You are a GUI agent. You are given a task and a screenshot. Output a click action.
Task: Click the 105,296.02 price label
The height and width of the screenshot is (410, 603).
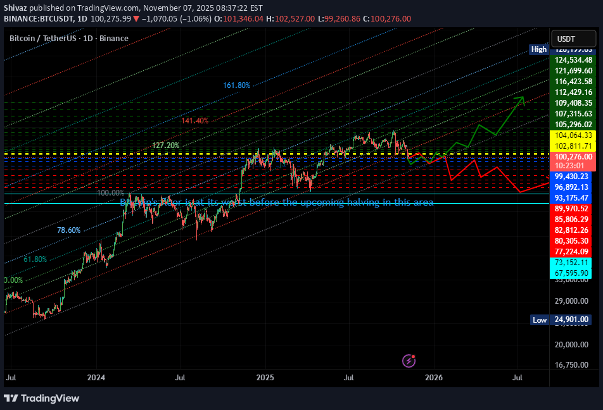[573, 125]
